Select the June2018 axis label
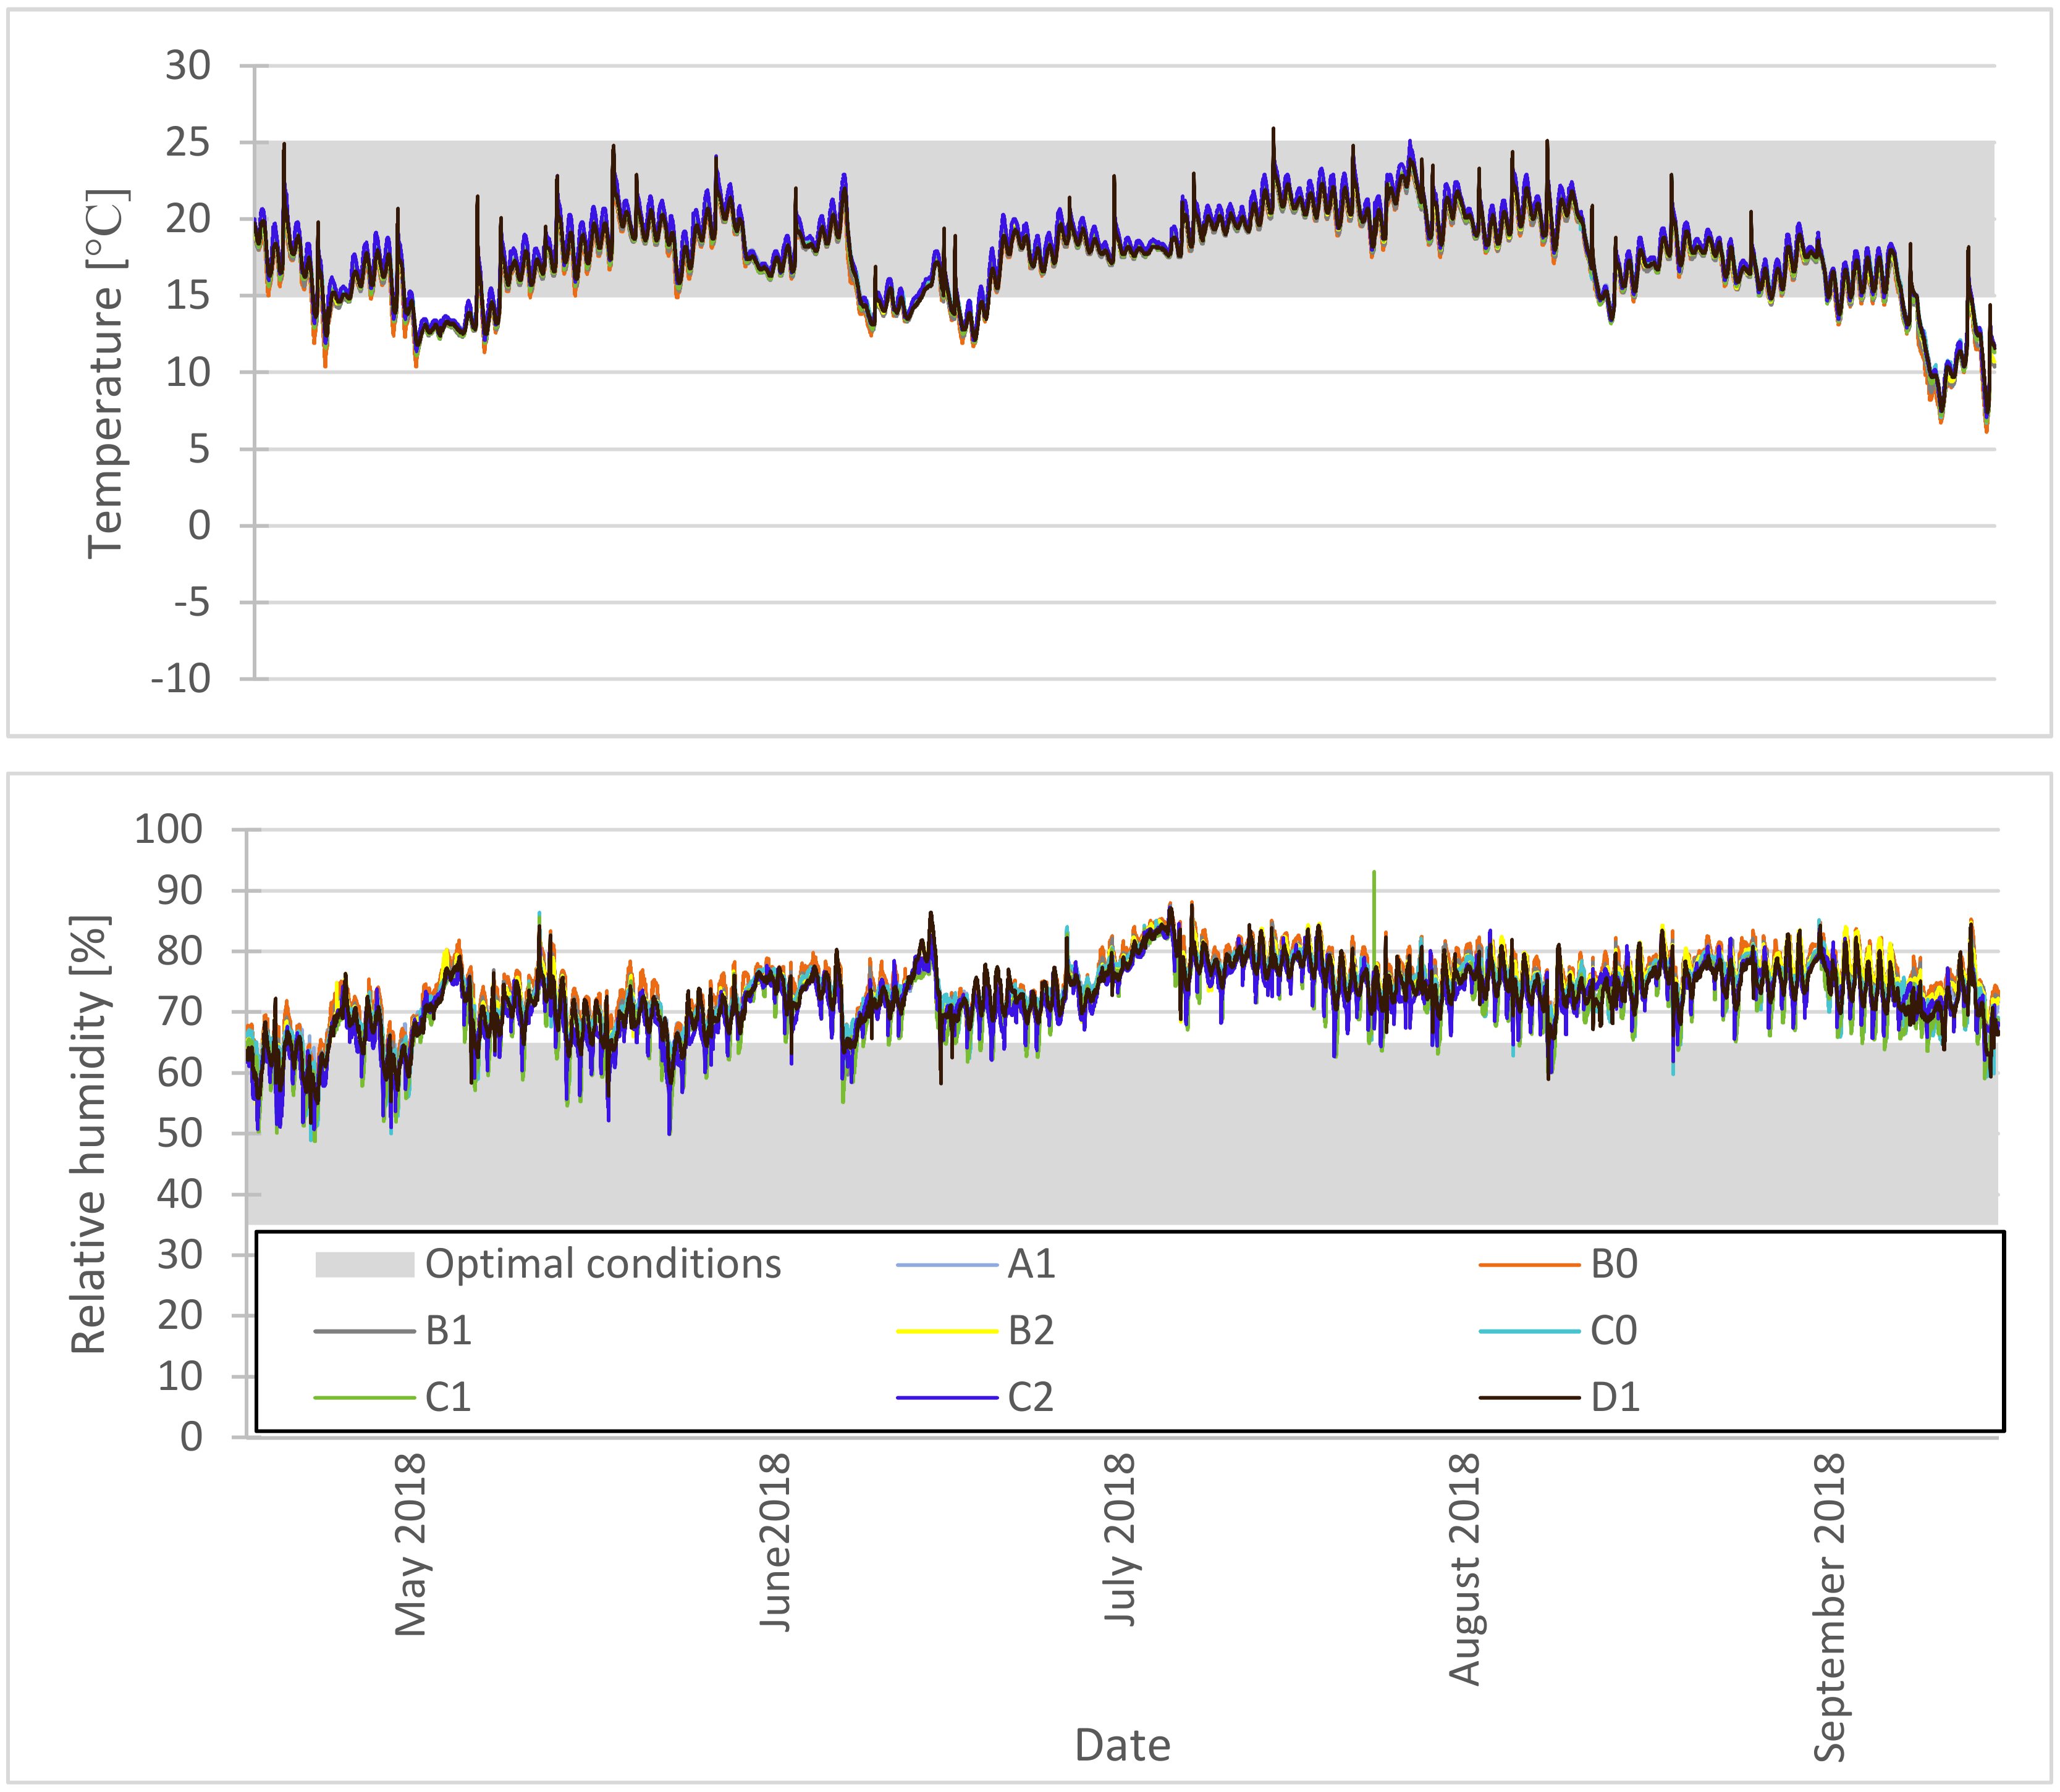The width and height of the screenshot is (2060, 1792). [x=775, y=1543]
